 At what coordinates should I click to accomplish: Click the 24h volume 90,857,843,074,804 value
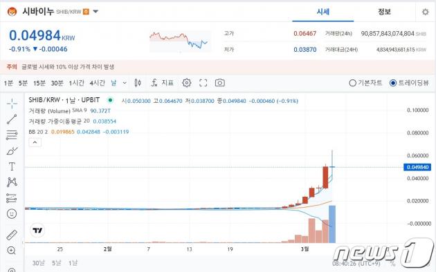click(388, 34)
